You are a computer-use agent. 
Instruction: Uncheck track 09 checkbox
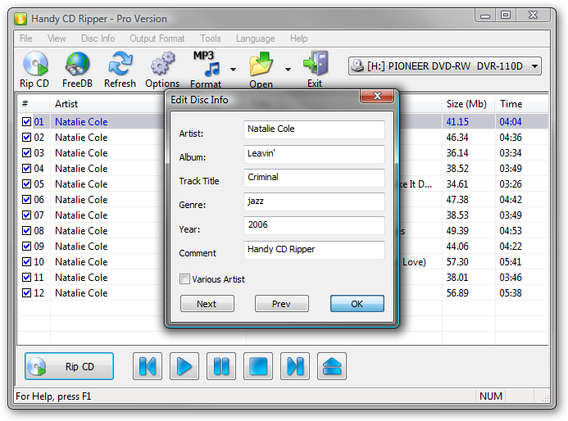tap(26, 247)
